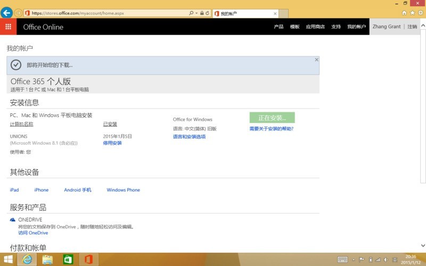This screenshot has width=426, height=266.
Task: Click the volume speaker tray icon
Action: coord(386,260)
